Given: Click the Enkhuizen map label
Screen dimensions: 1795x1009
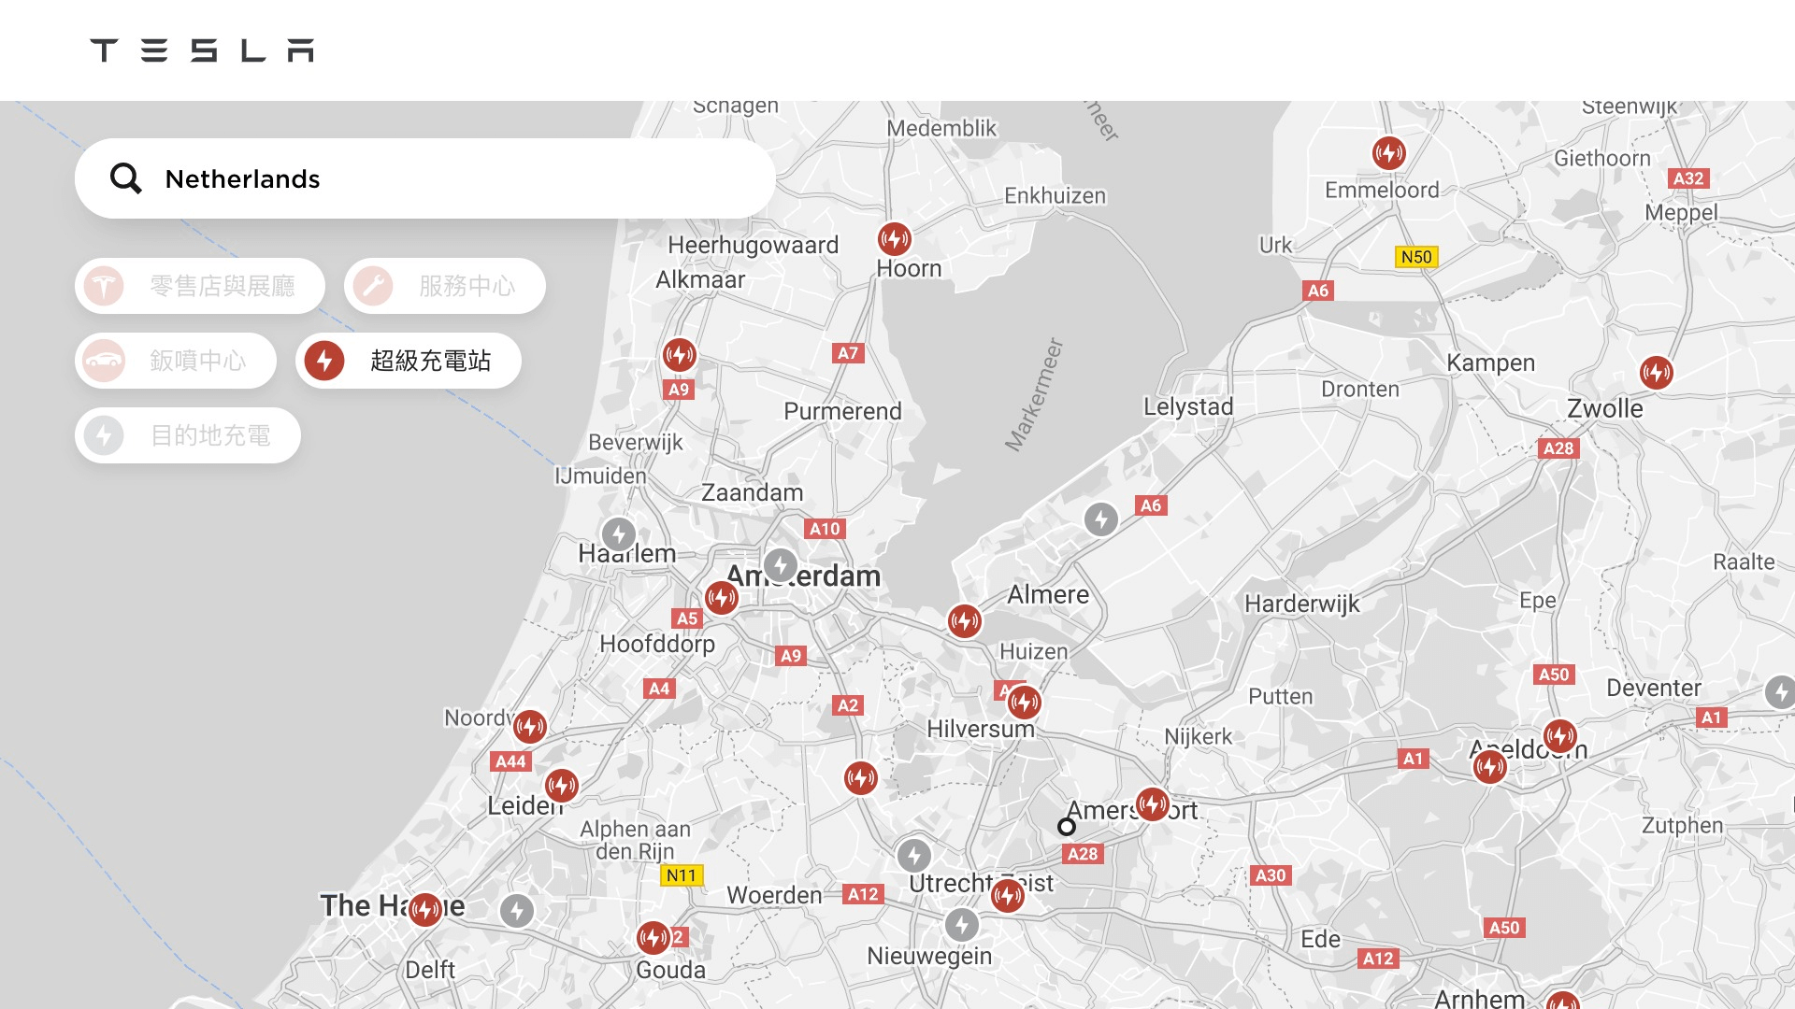Looking at the screenshot, I should [x=1055, y=196].
